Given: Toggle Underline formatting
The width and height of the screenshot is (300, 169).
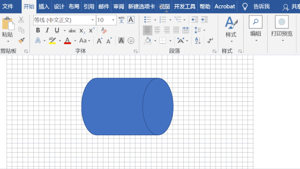Looking at the screenshot, I should point(57,30).
